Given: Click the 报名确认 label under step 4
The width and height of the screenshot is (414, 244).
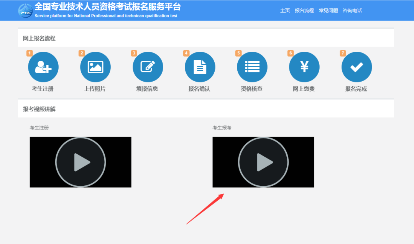Looking at the screenshot, I should point(199,89).
